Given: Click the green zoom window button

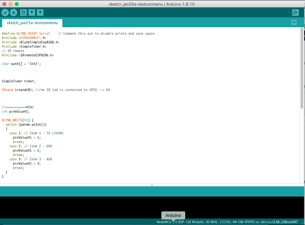Looking at the screenshot, I should pyautogui.click(x=17, y=4).
